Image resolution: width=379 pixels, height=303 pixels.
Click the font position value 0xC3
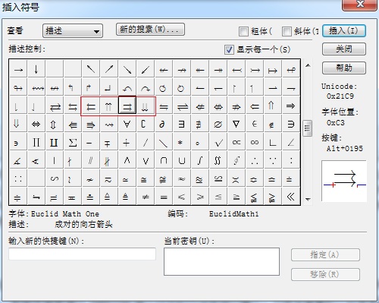click(335, 123)
